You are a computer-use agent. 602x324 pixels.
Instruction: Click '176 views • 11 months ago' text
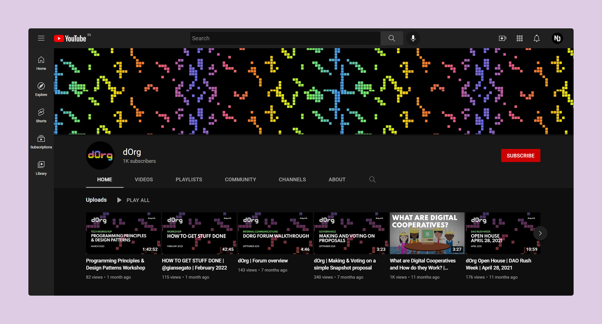pos(492,277)
